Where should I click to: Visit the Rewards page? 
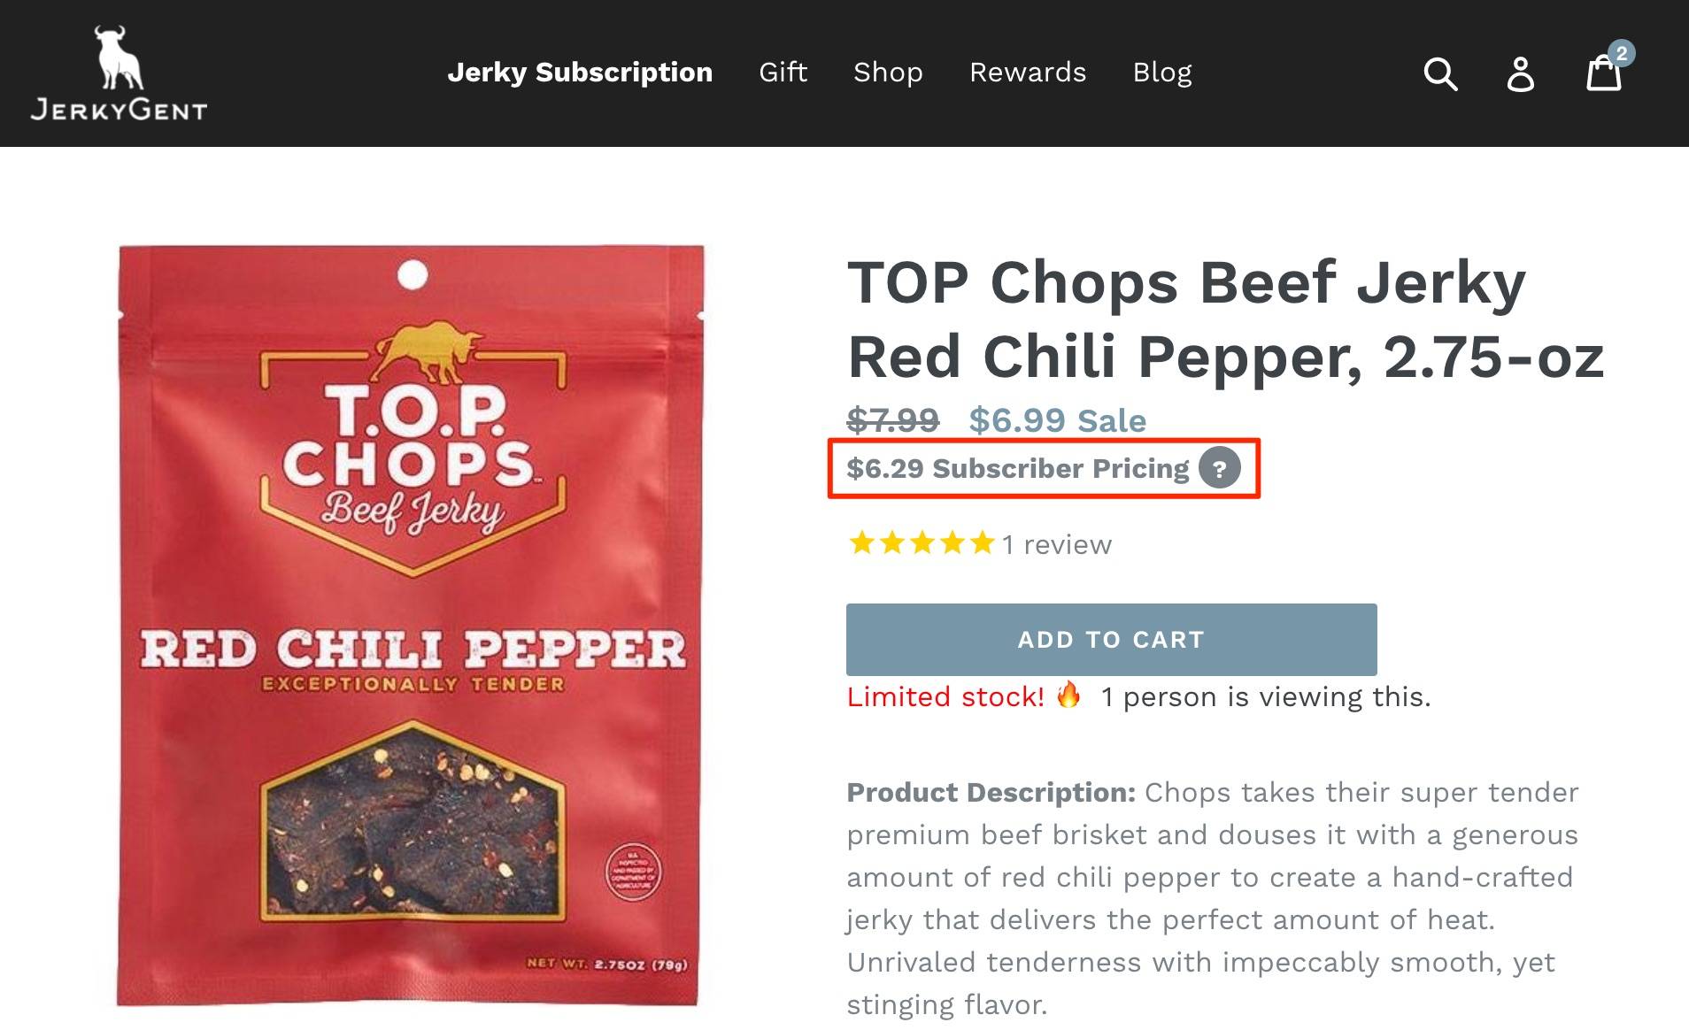tap(1028, 73)
